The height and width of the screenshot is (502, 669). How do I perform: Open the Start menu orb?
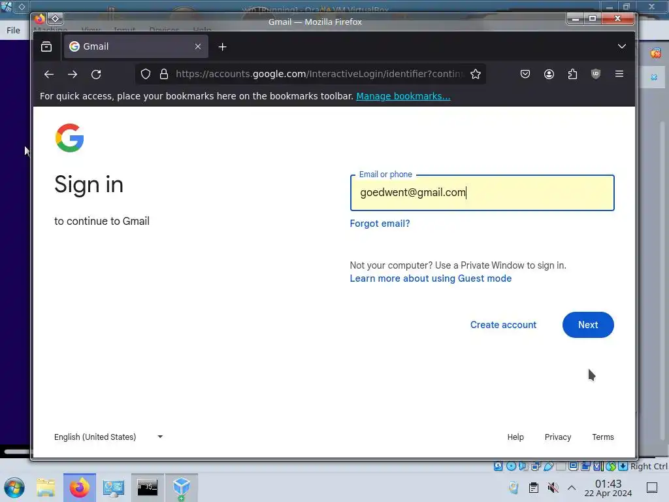[14, 488]
